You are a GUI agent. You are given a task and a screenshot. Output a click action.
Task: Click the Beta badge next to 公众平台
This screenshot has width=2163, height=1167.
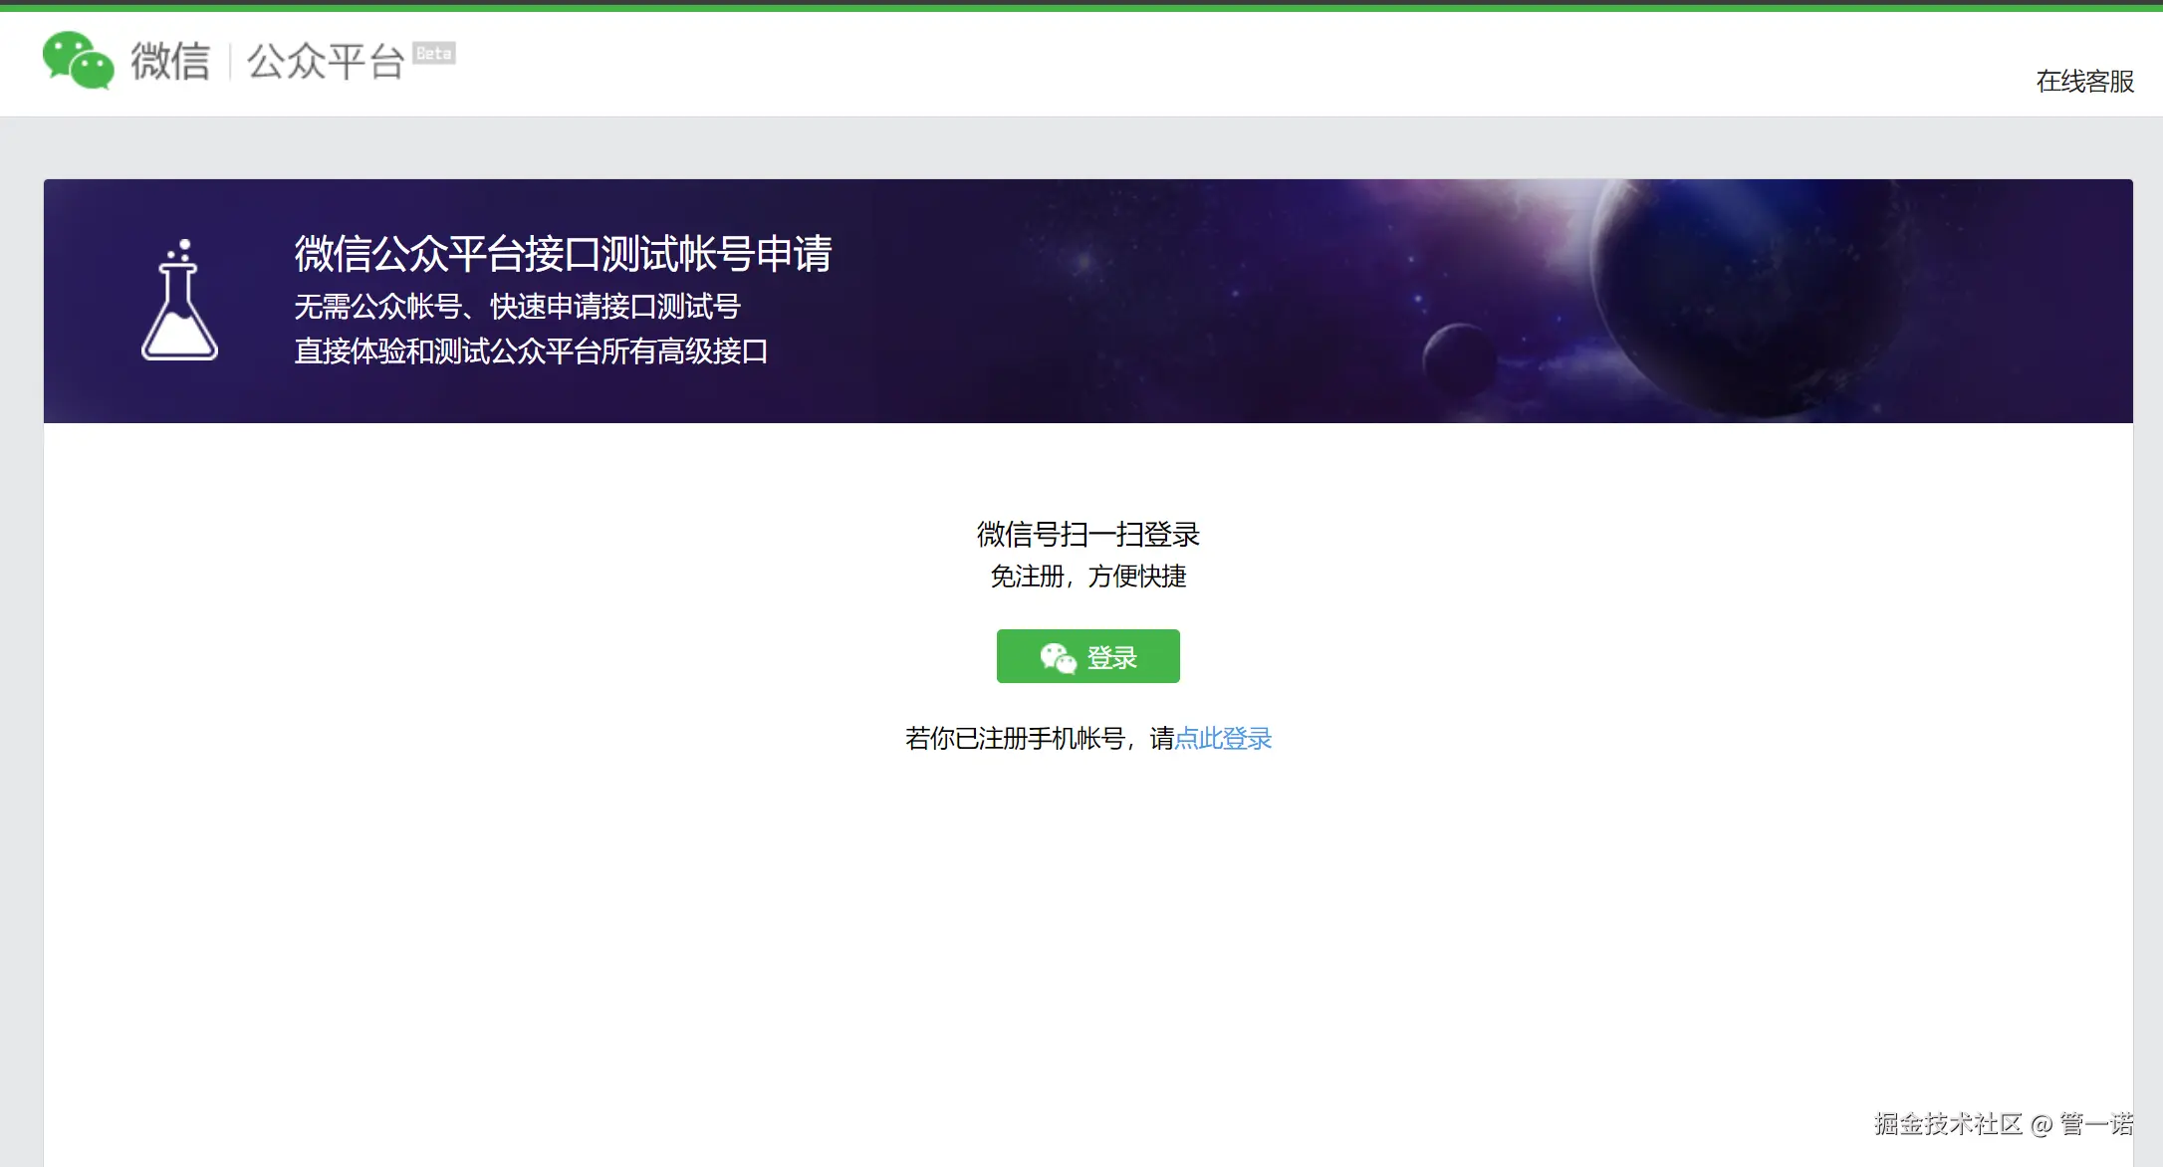pyautogui.click(x=434, y=53)
